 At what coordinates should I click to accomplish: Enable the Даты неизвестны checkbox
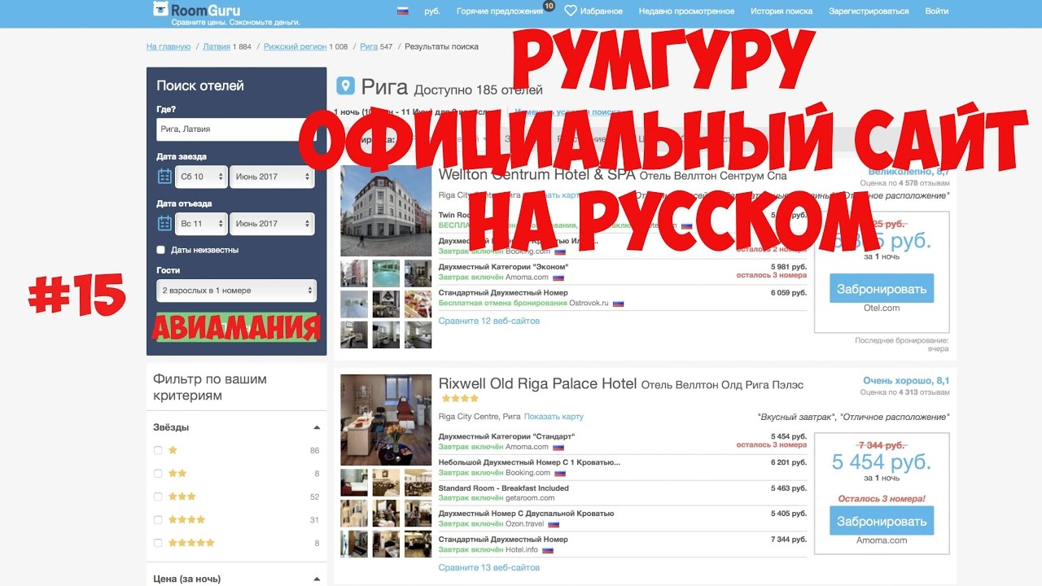[x=161, y=250]
